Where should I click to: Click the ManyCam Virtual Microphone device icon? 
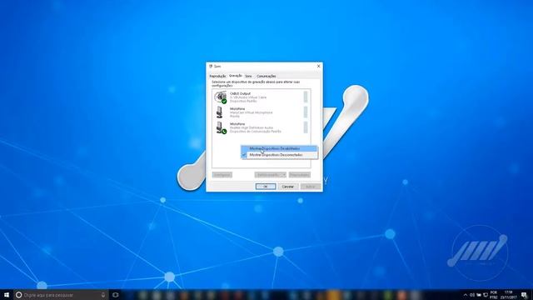(x=220, y=112)
